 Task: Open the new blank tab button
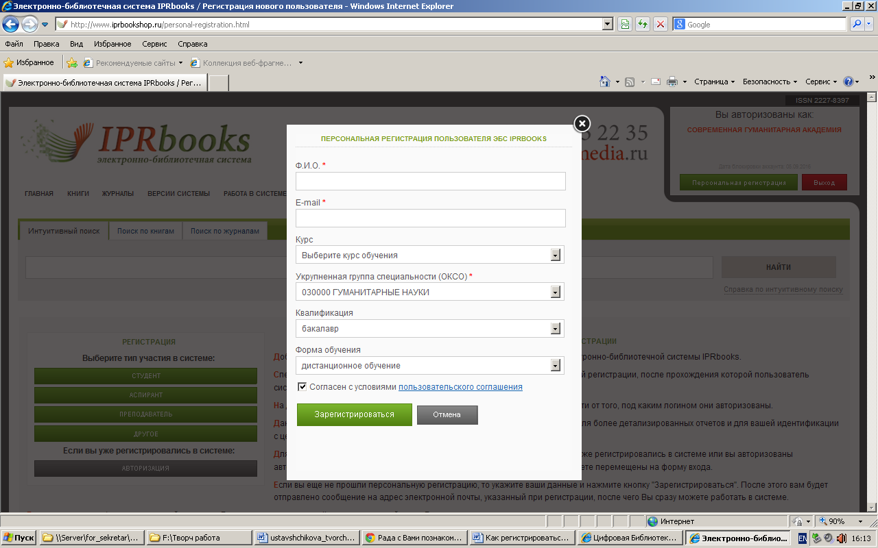click(x=218, y=83)
